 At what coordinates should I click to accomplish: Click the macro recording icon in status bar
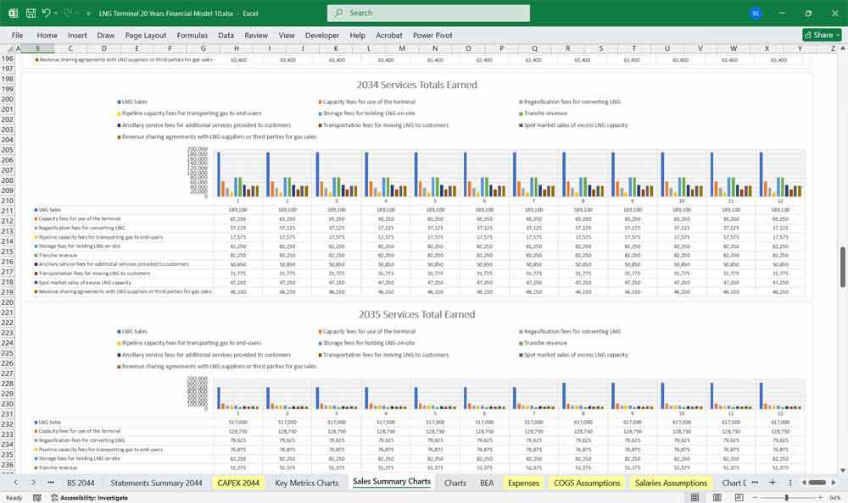click(36, 498)
